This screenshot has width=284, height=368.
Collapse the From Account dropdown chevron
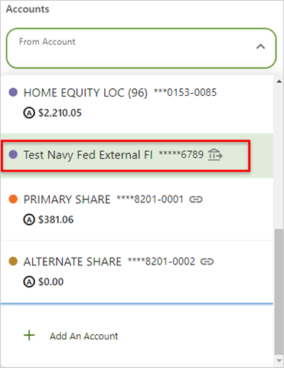coord(260,47)
